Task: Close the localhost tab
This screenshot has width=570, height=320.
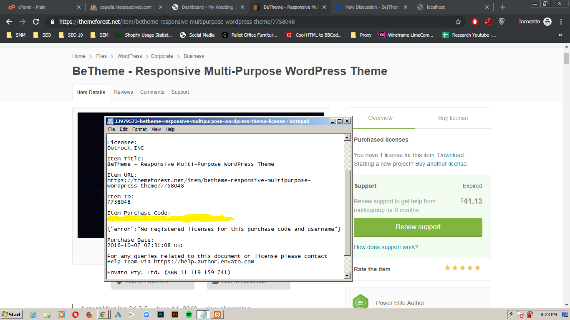Action: tap(487, 7)
